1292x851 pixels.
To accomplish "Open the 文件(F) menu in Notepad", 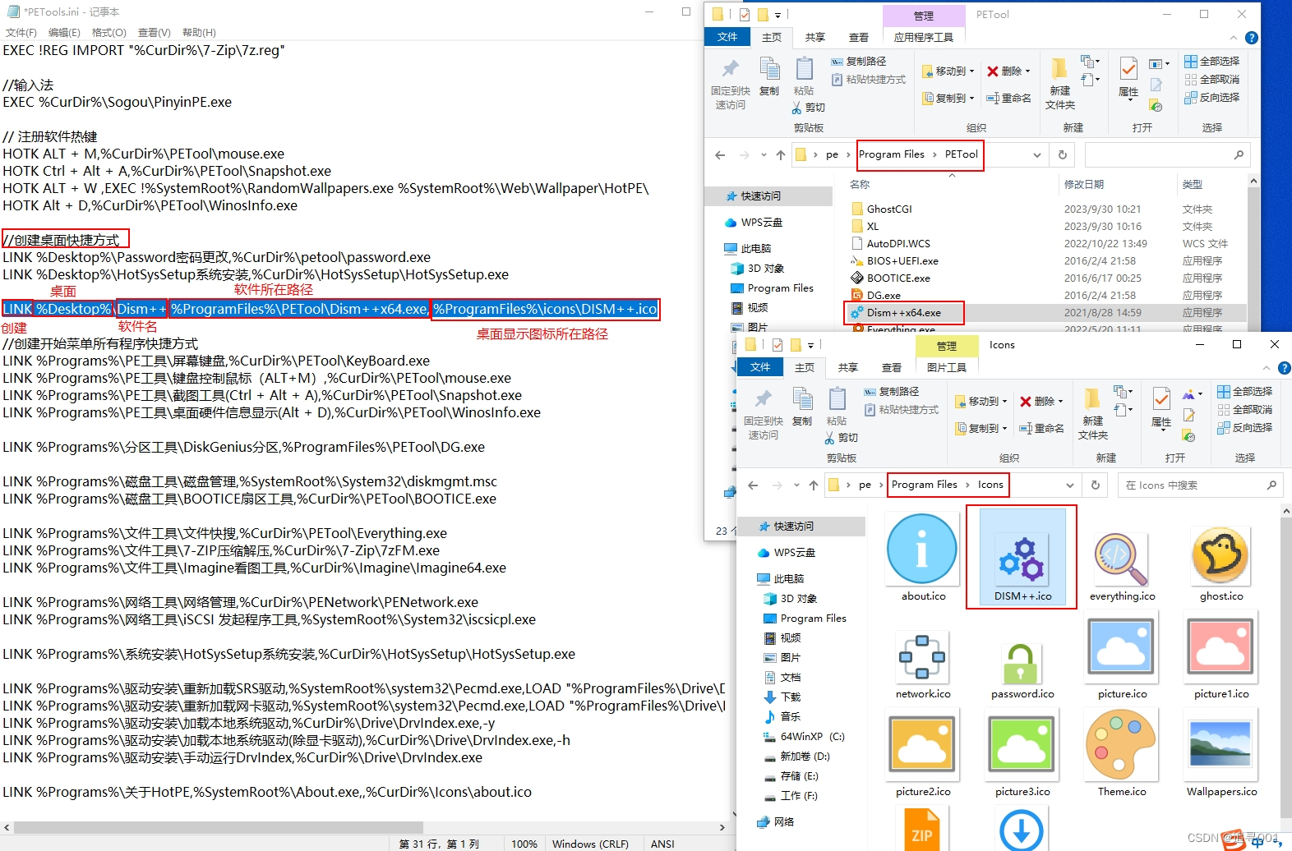I will [21, 32].
